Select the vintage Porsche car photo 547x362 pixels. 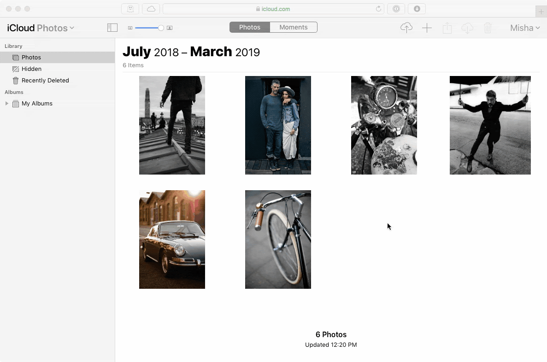172,239
